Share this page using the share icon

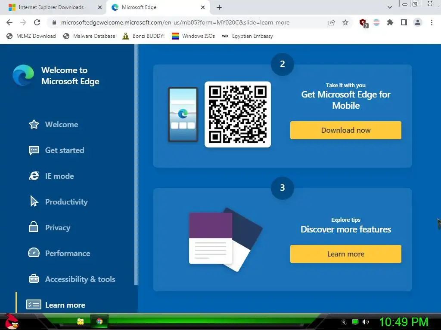pos(332,22)
